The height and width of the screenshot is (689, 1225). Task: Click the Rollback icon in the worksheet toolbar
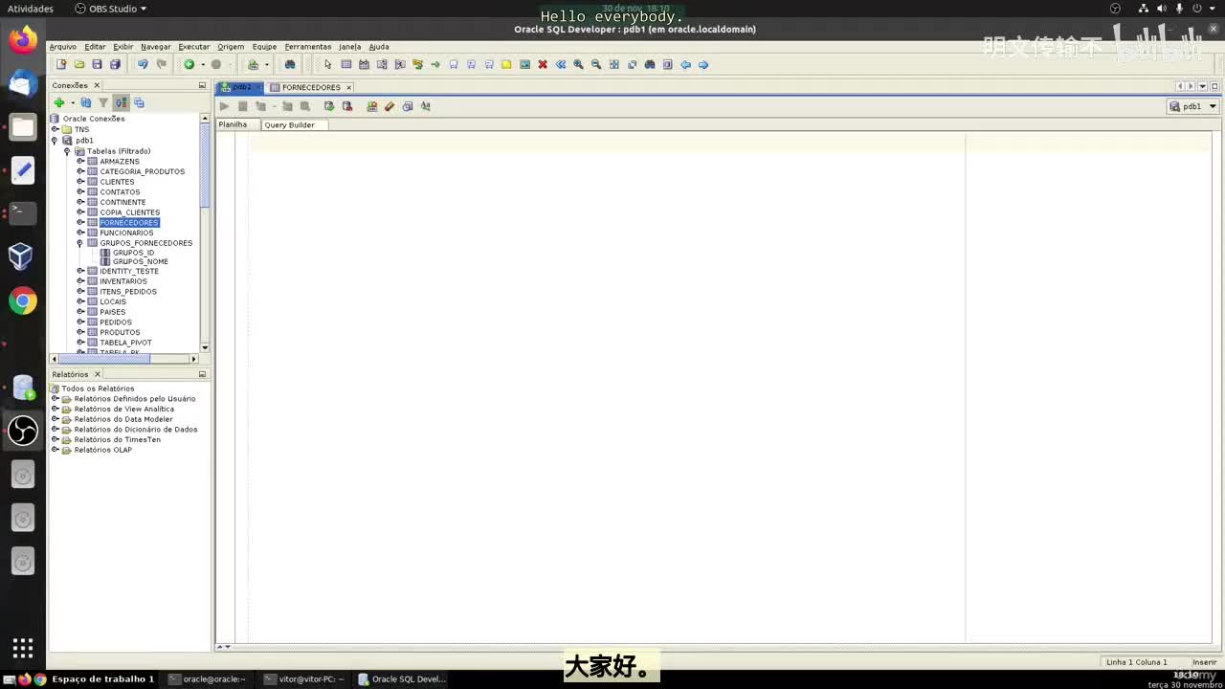(347, 106)
